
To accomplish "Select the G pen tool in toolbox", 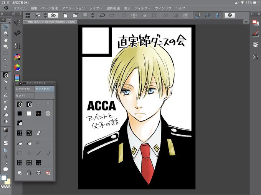I will point(6,75).
